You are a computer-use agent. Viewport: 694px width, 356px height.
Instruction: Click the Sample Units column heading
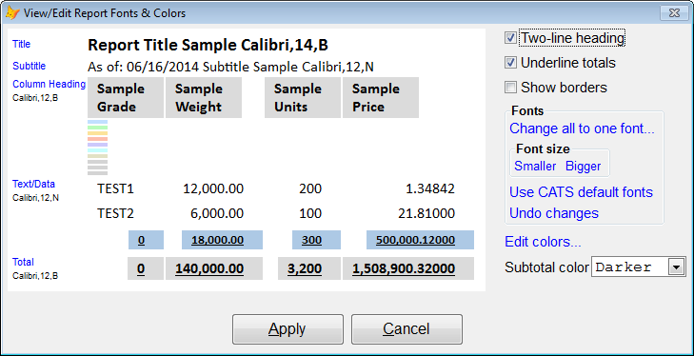coord(303,97)
